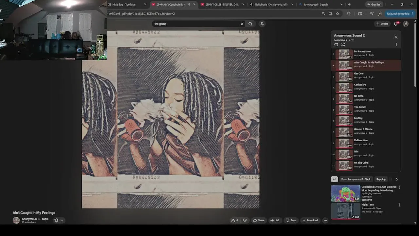Viewport: 419px width, 236px height.
Task: Click 'Relaunch to update' button
Action: click(x=400, y=14)
